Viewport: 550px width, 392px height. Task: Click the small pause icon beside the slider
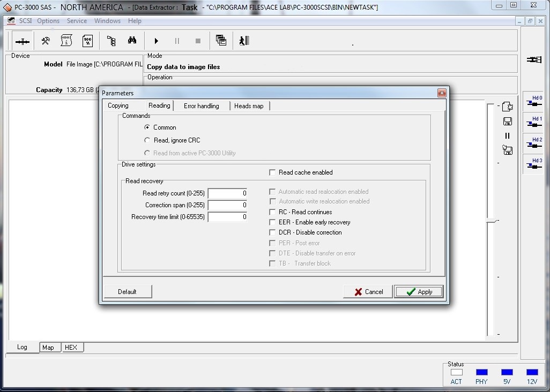pyautogui.click(x=507, y=135)
